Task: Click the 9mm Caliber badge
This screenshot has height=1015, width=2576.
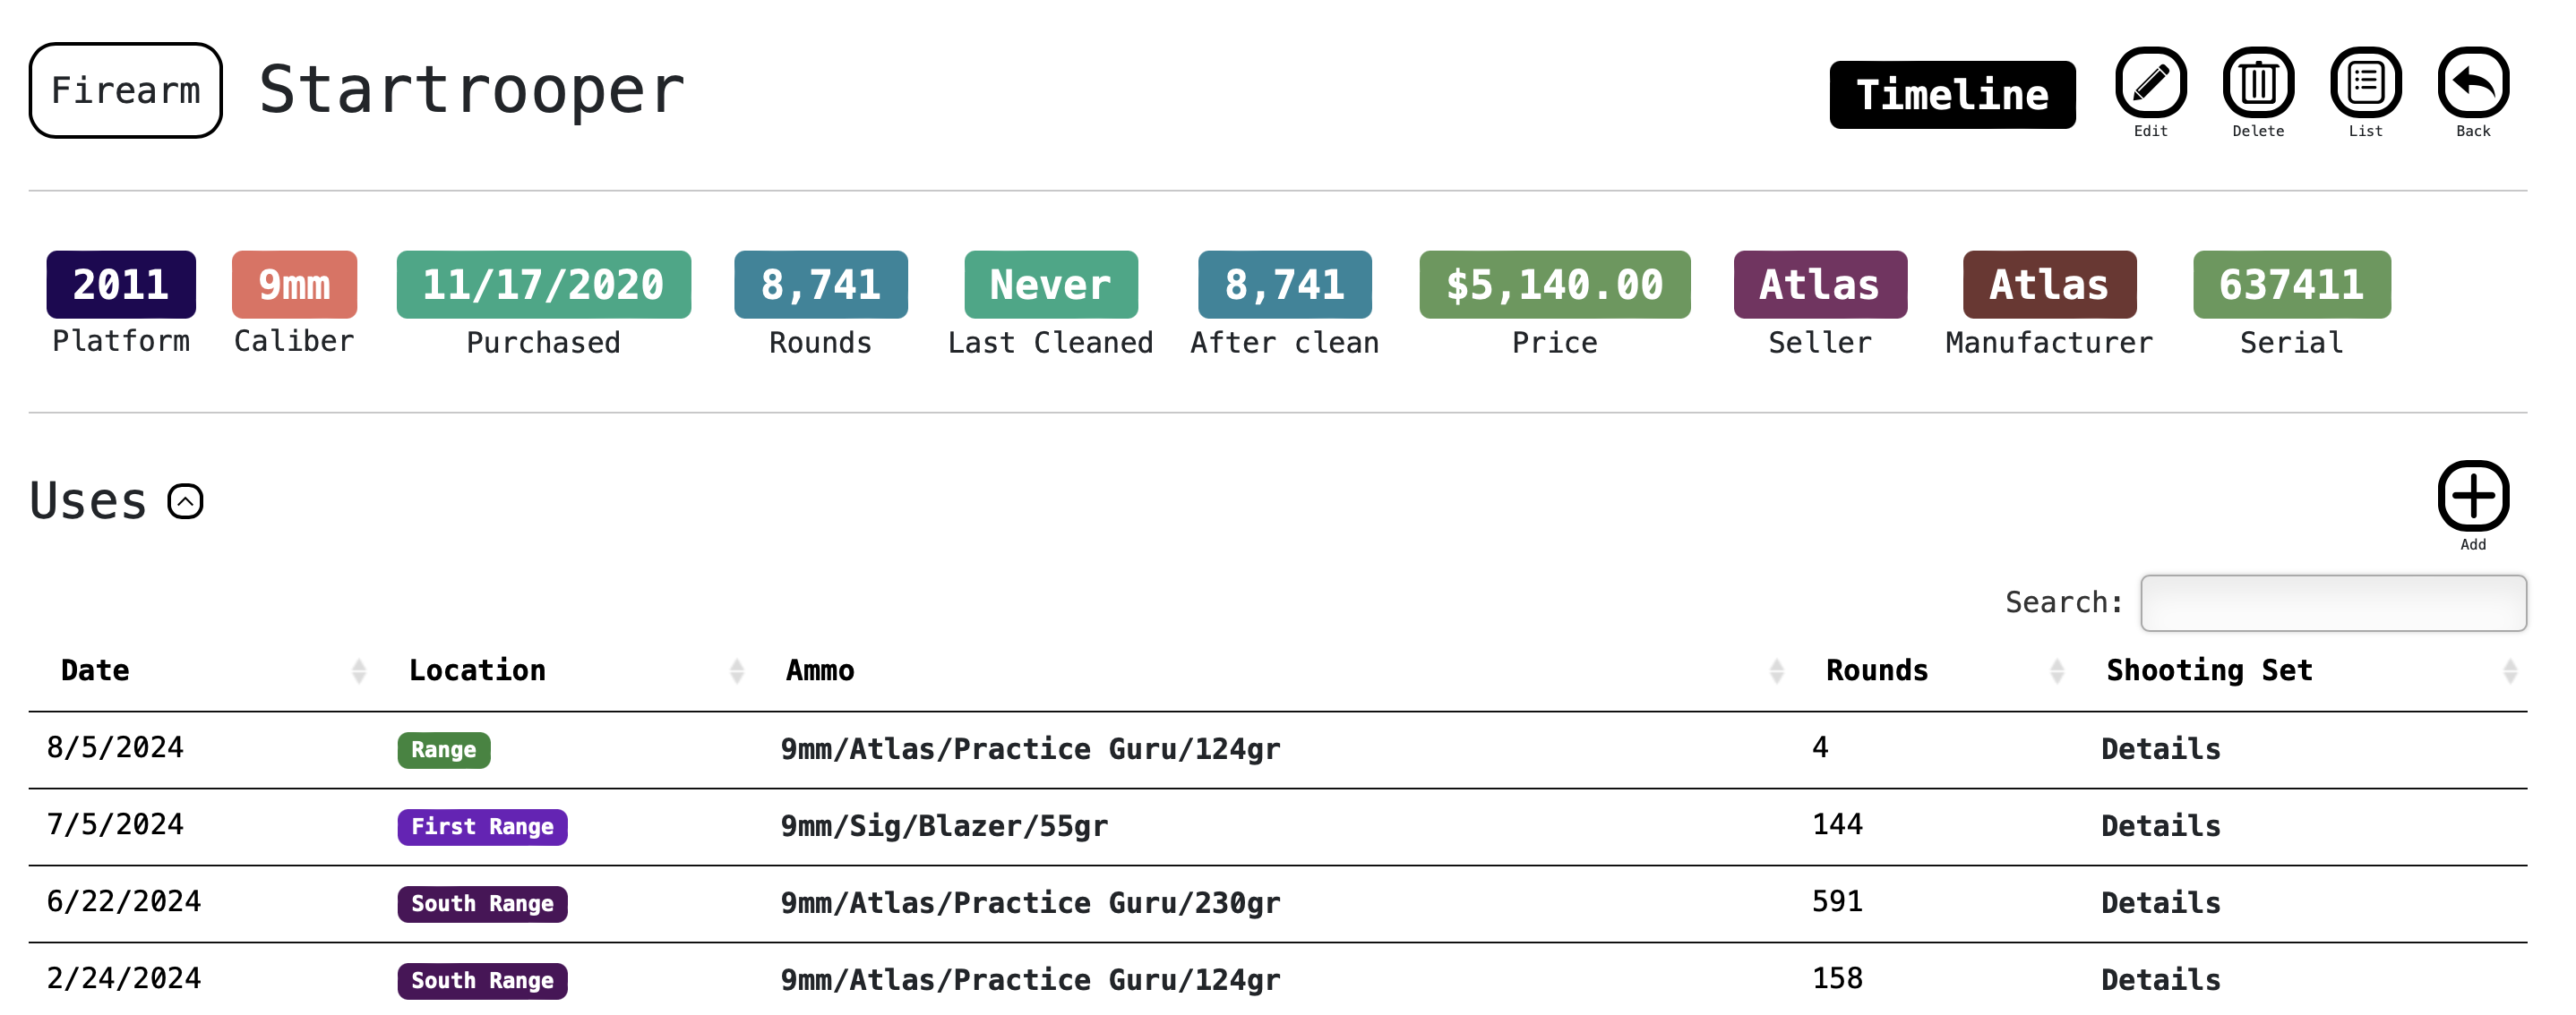Action: point(294,285)
